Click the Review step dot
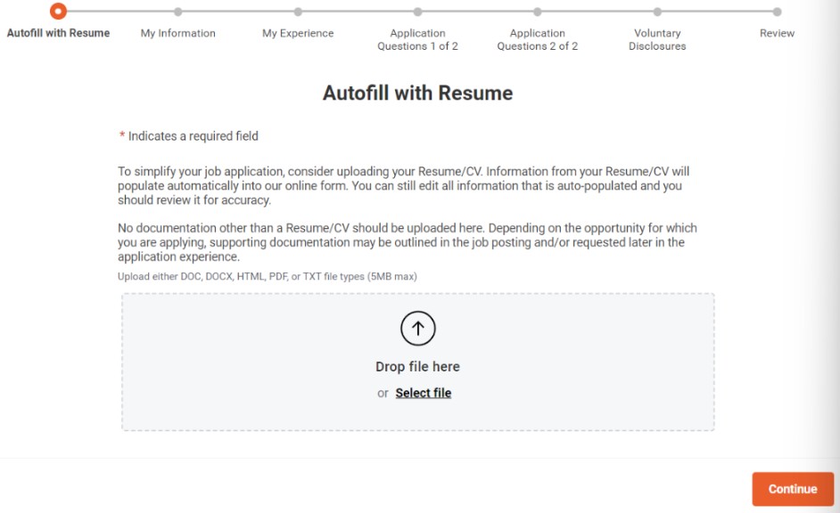This screenshot has width=840, height=513. pos(777,12)
